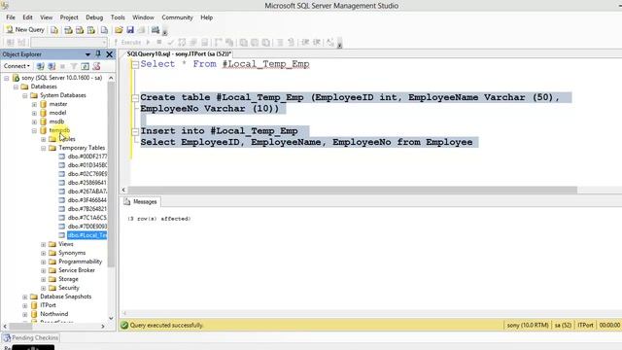This screenshot has width=622, height=350.
Task: Open the Connect dropdown in Object Explorer
Action: coord(17,66)
